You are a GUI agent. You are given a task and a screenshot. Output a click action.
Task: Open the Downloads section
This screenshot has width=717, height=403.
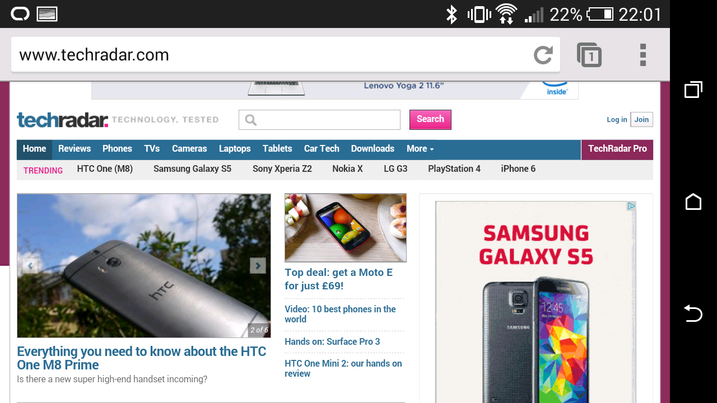click(373, 149)
